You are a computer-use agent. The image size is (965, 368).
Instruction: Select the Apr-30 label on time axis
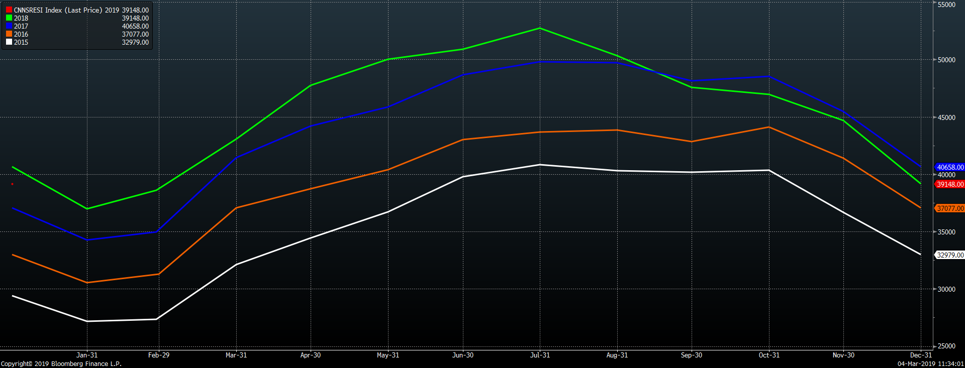click(x=310, y=355)
